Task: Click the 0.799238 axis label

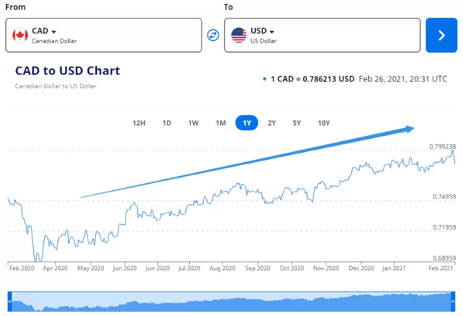Action: point(442,146)
